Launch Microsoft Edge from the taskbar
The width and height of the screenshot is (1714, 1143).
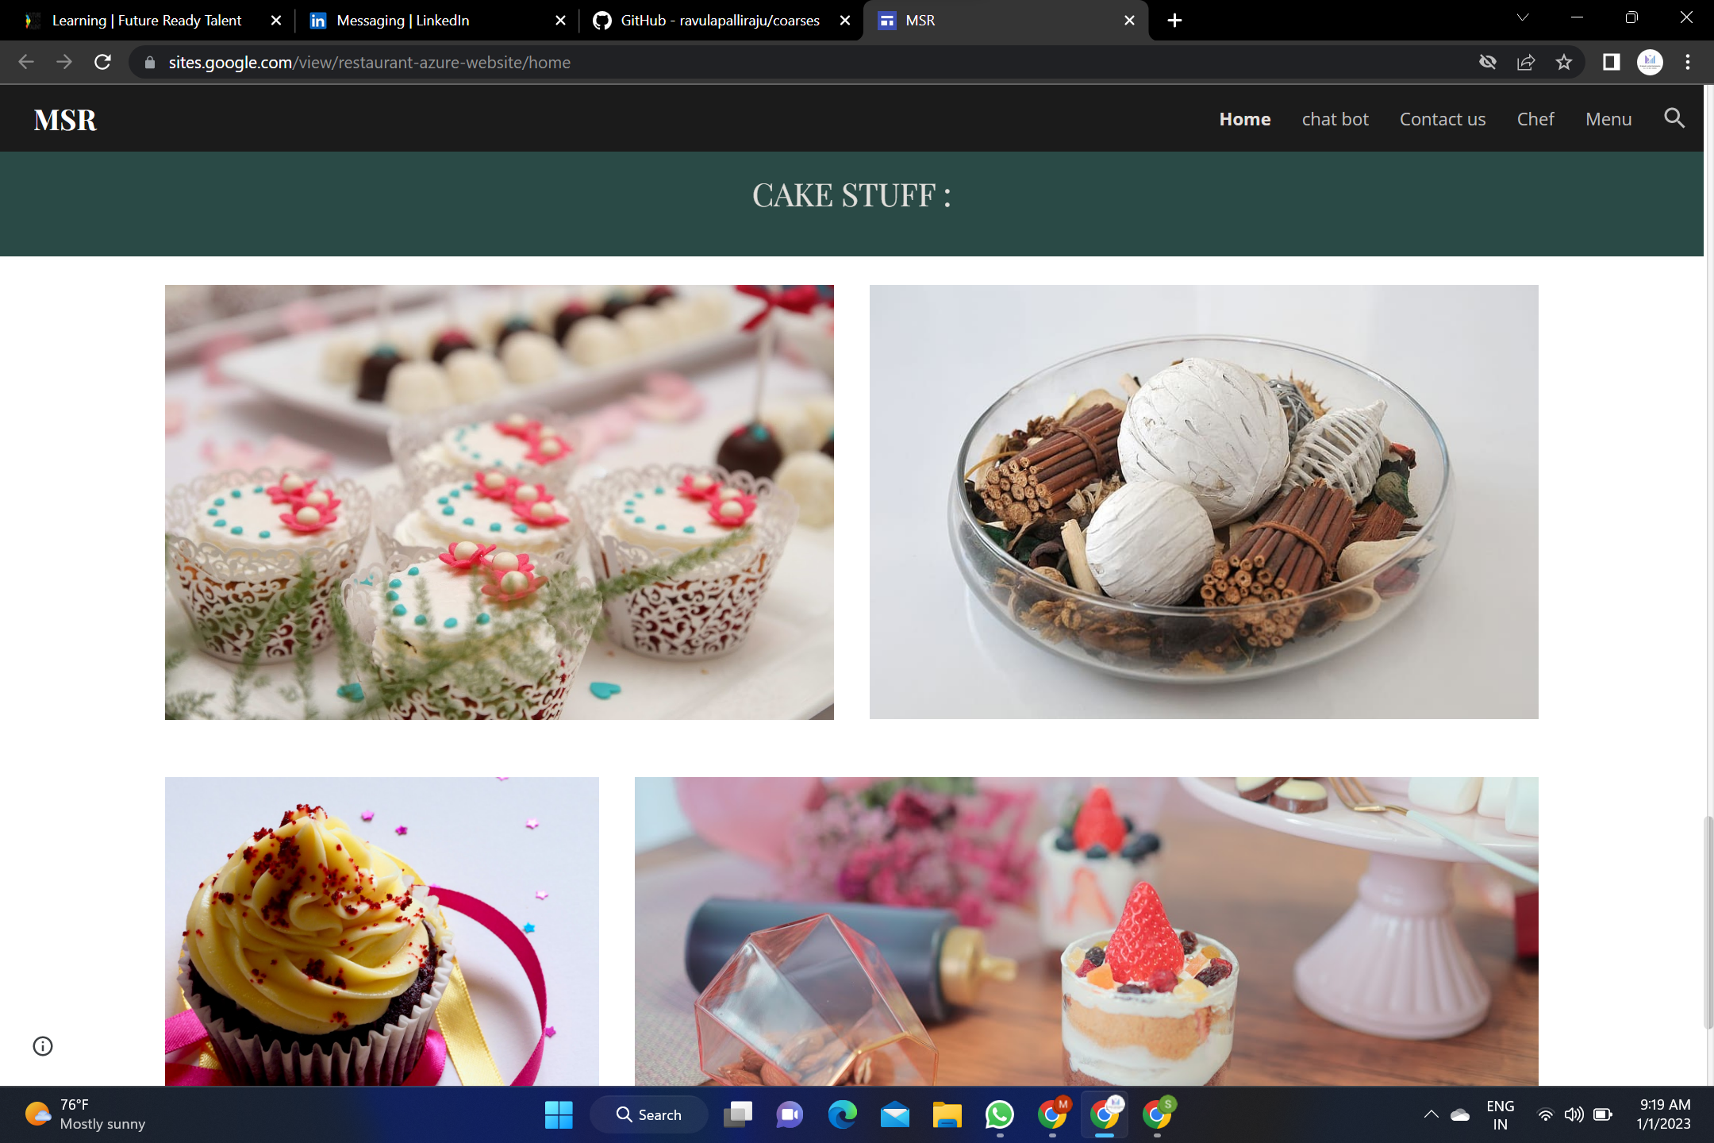pos(842,1114)
